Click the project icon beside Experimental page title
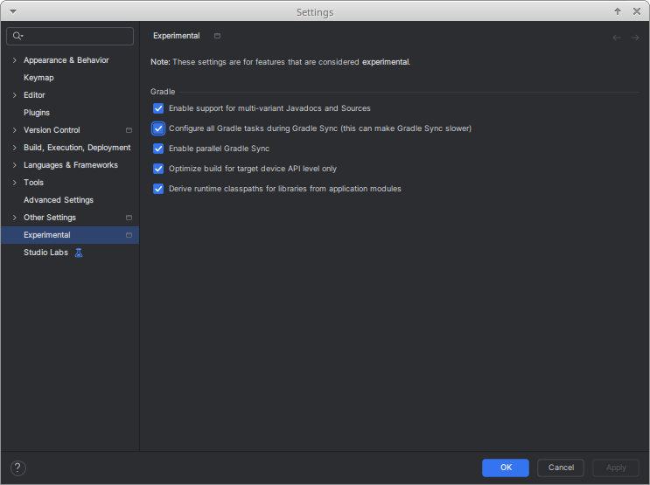The height and width of the screenshot is (485, 650). click(217, 36)
